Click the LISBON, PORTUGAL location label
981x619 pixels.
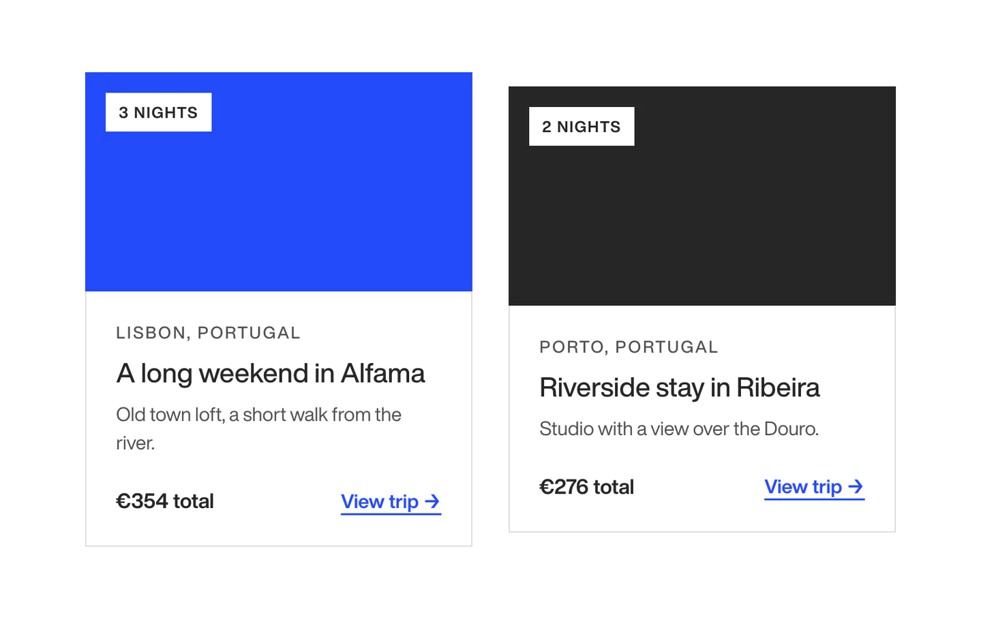[208, 333]
